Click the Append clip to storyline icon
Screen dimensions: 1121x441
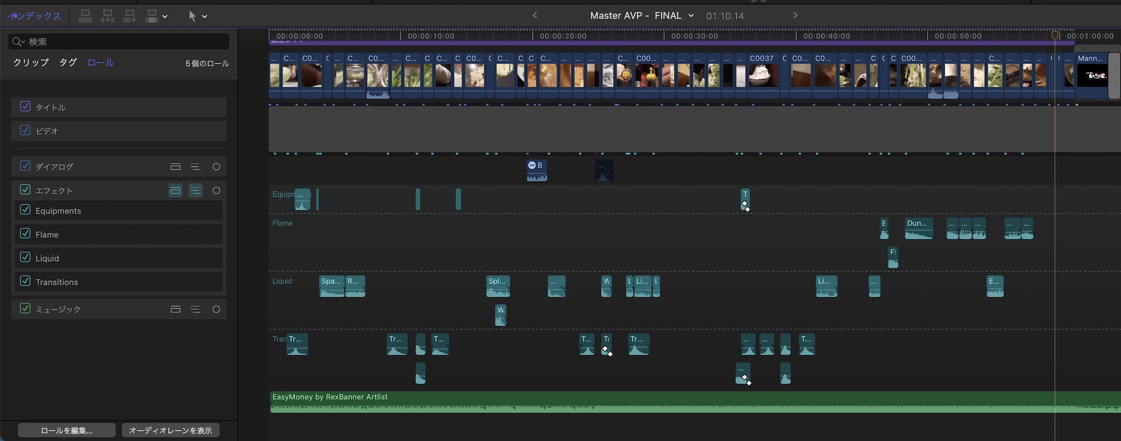pos(129,16)
